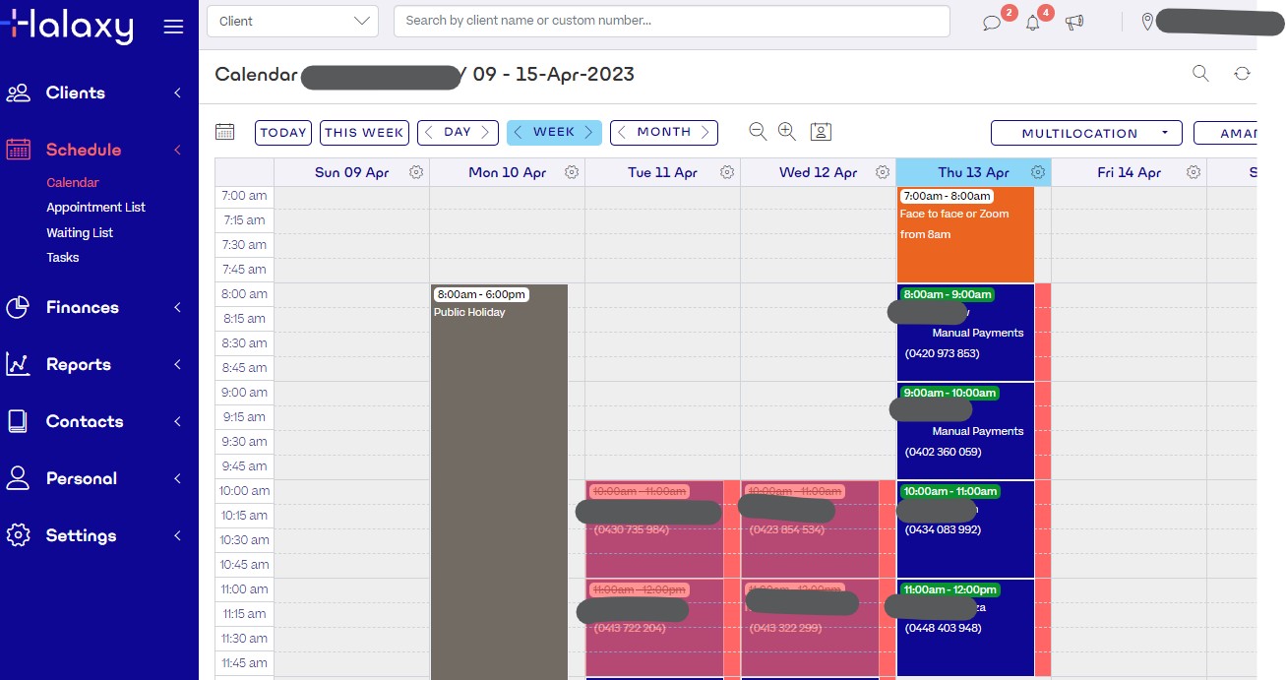Switch to WEEK view

click(554, 133)
